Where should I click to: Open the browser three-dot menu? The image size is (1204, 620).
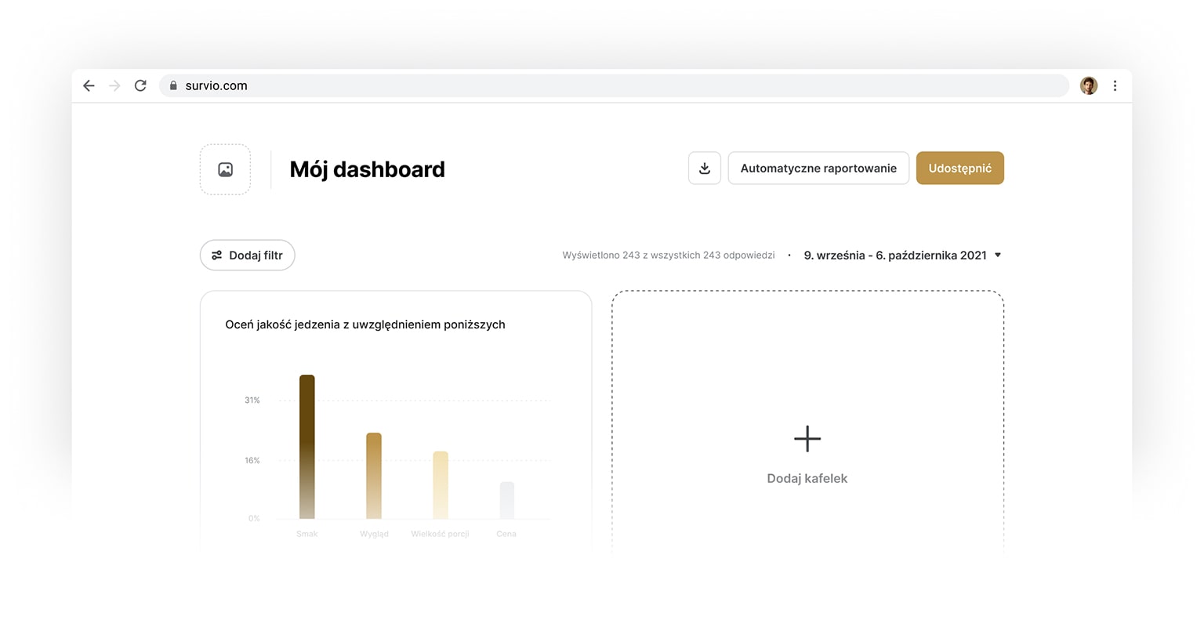pos(1115,85)
